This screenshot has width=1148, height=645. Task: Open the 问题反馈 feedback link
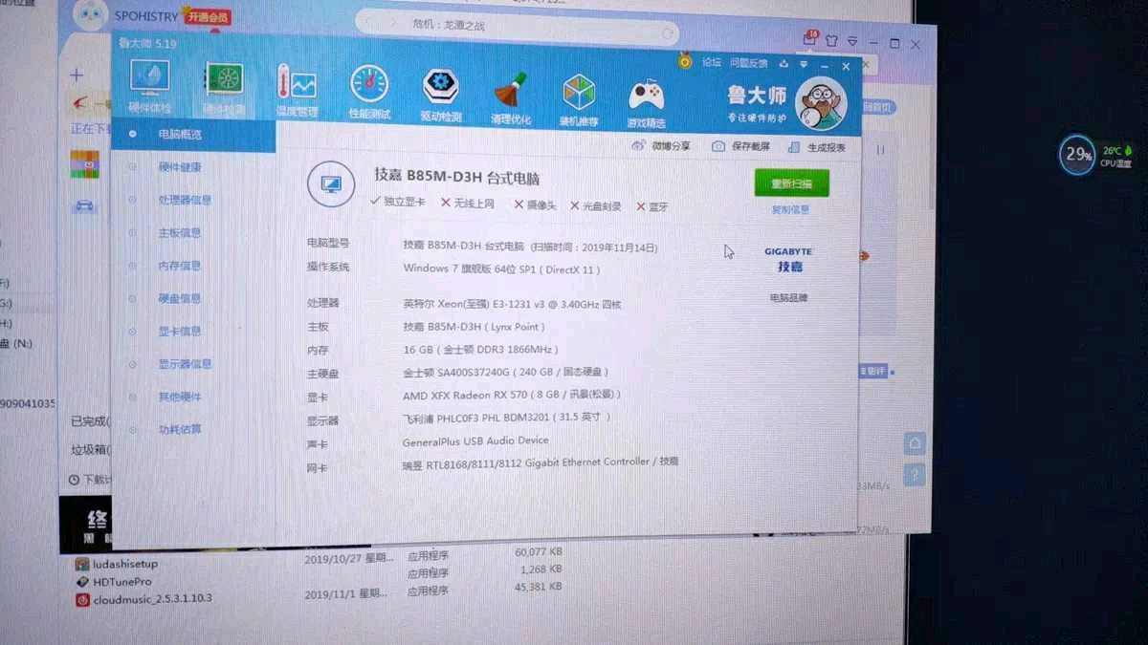749,63
